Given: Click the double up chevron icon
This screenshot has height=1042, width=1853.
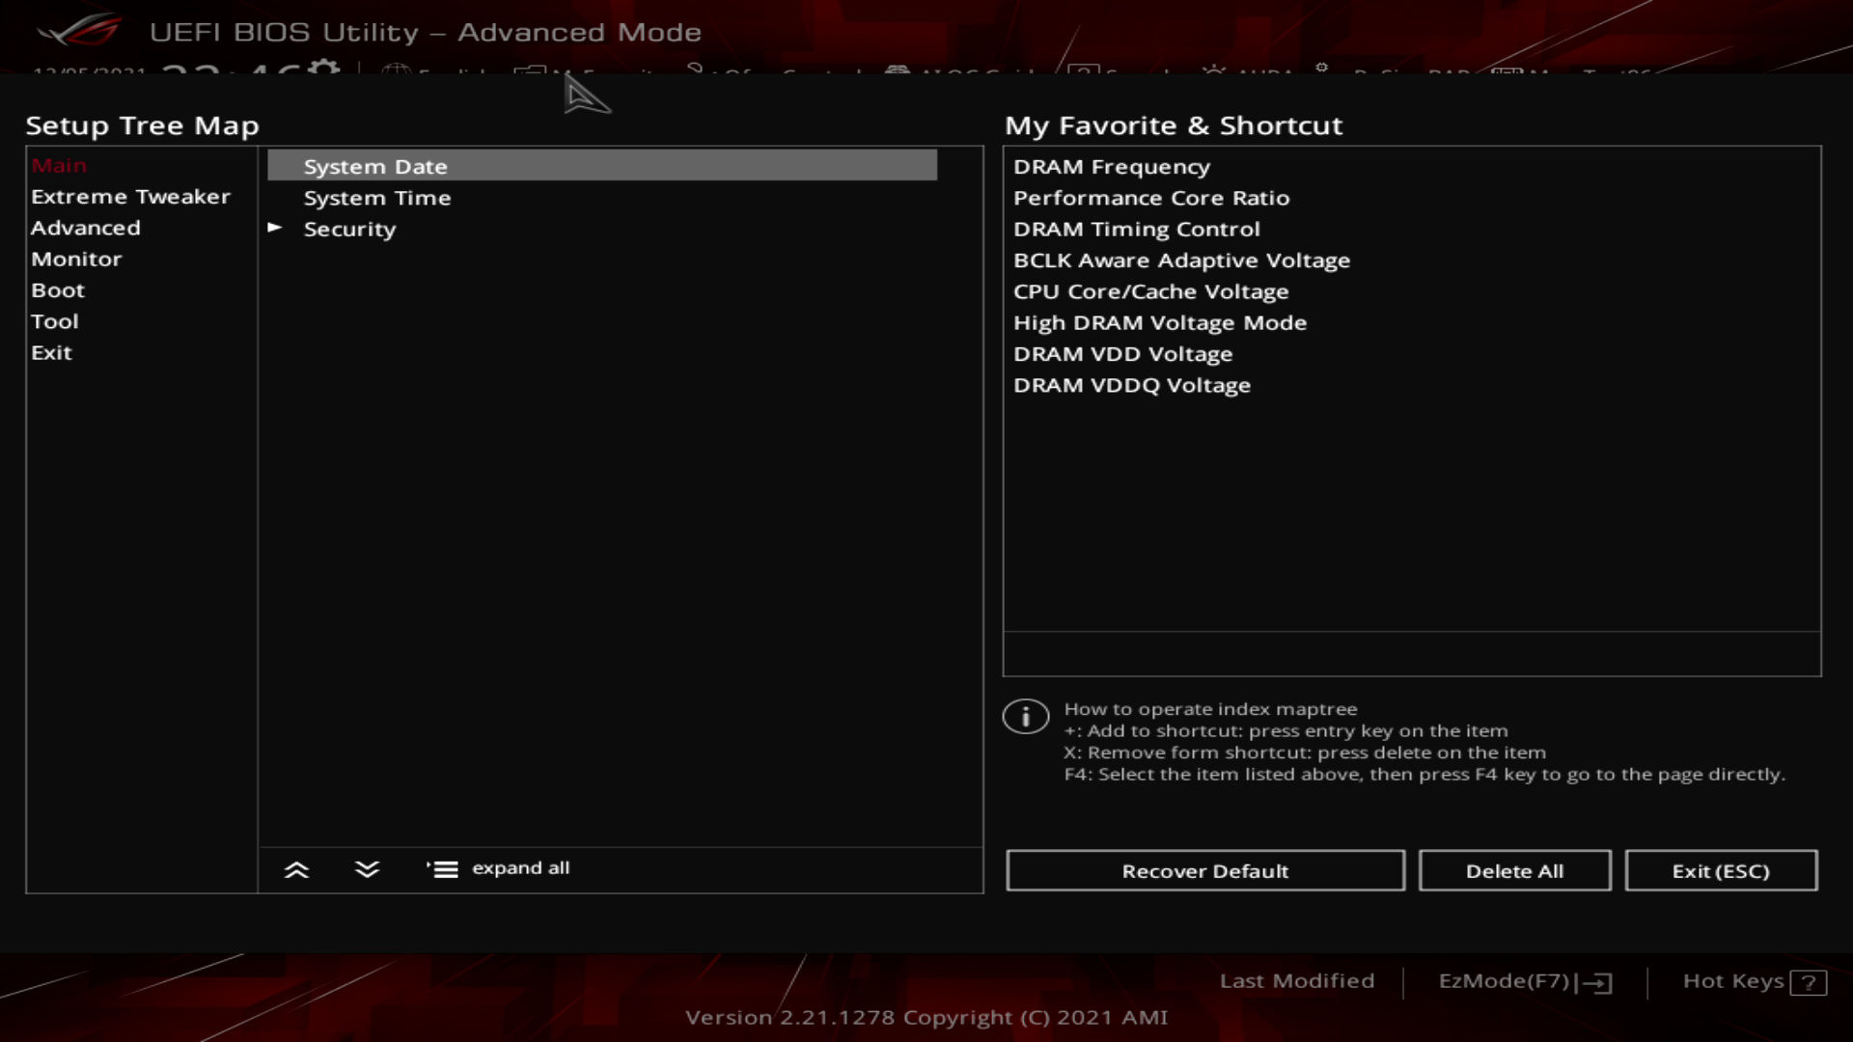Looking at the screenshot, I should 296,869.
